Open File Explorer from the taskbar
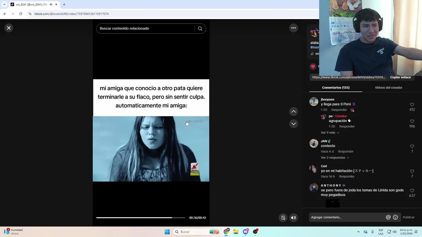This screenshot has width=422, height=237. (x=236, y=232)
